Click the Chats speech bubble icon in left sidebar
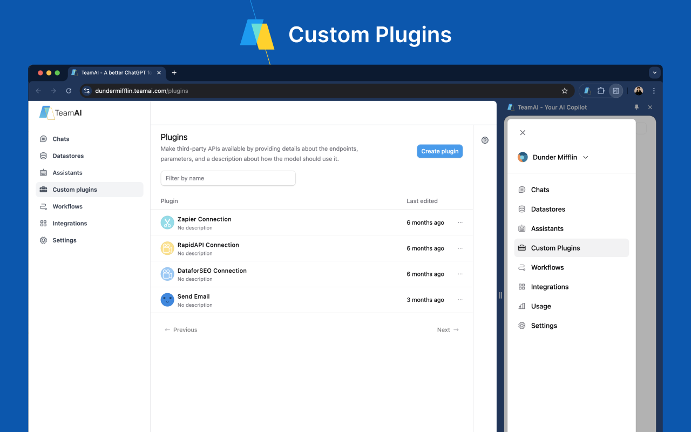Screen dimensions: 691x432 tap(43, 139)
